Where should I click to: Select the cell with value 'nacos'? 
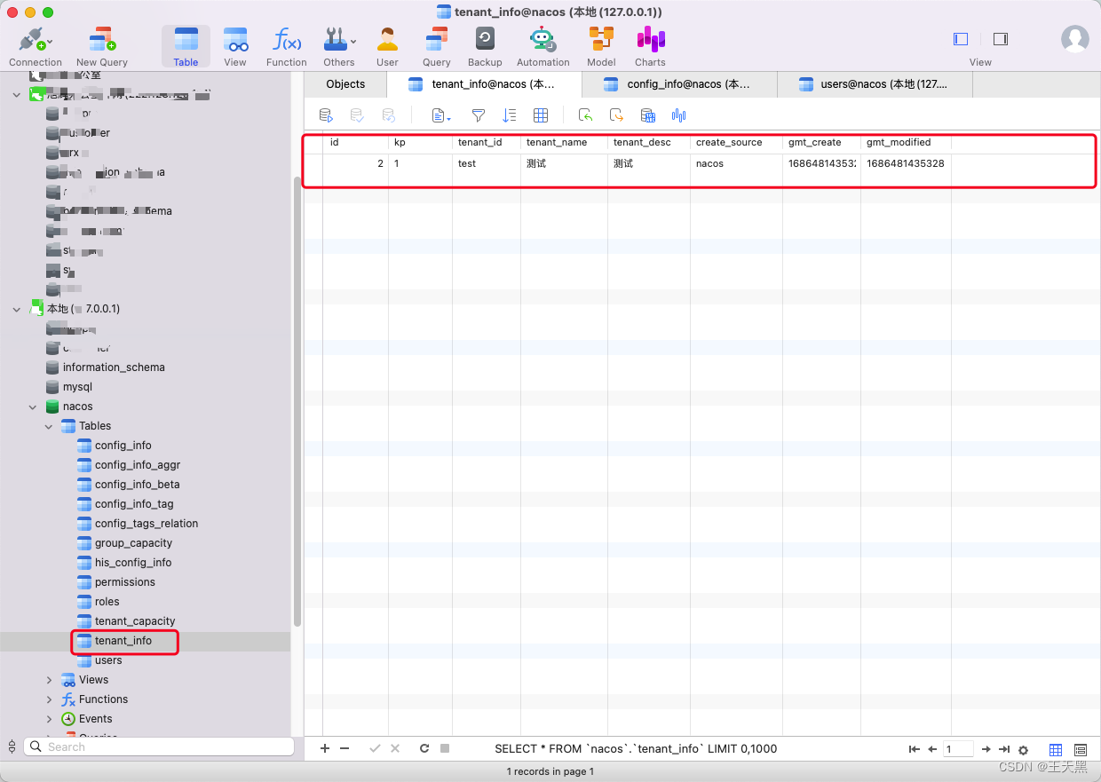point(736,163)
